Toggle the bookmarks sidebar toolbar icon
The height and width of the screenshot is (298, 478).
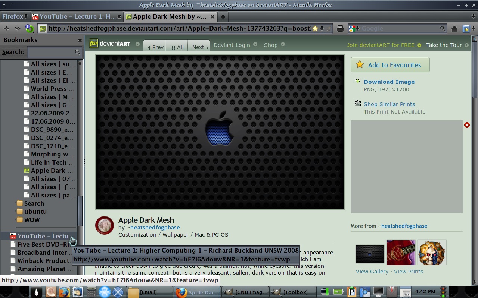[466, 29]
